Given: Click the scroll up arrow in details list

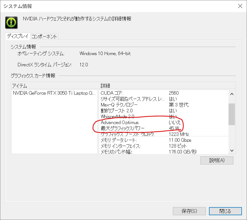Looking at the screenshot, I should coord(232,94).
